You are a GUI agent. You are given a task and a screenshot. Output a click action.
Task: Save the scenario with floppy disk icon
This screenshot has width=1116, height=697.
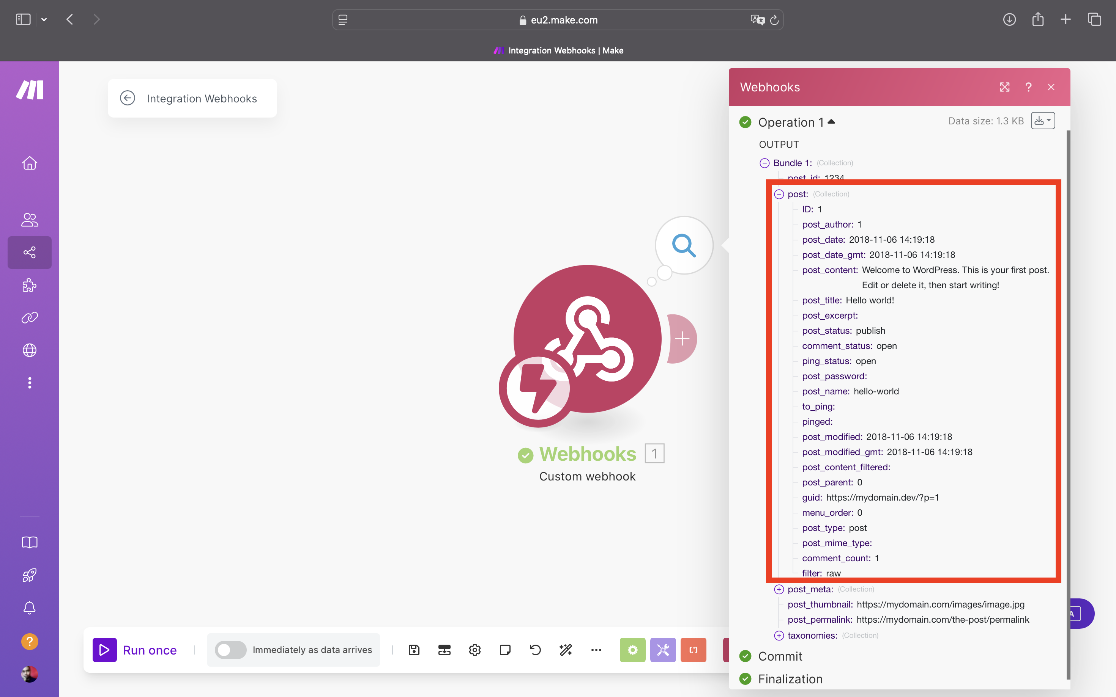414,650
